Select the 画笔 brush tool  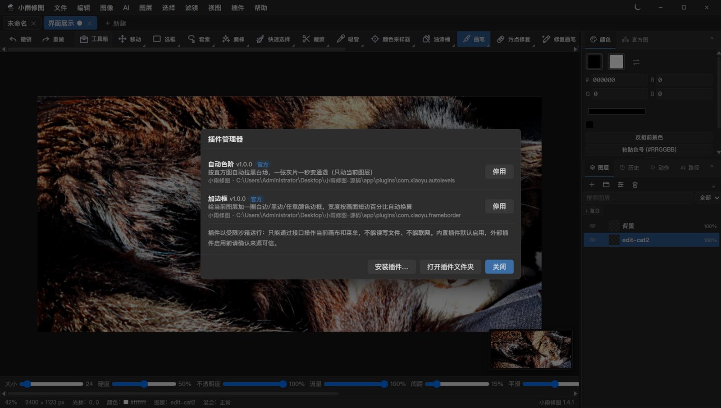tap(474, 39)
